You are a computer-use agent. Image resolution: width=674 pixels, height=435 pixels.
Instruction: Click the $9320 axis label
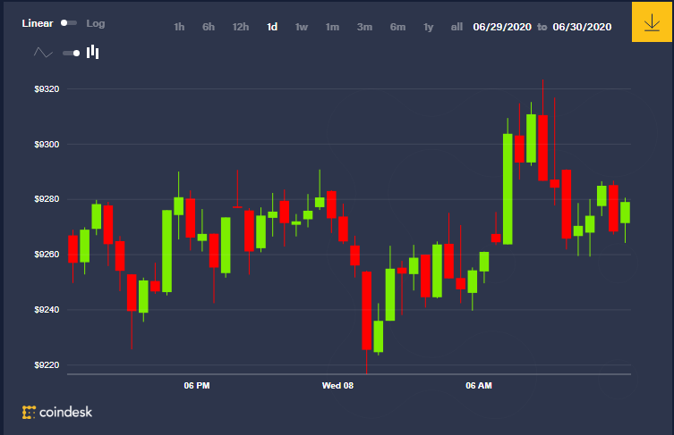47,89
